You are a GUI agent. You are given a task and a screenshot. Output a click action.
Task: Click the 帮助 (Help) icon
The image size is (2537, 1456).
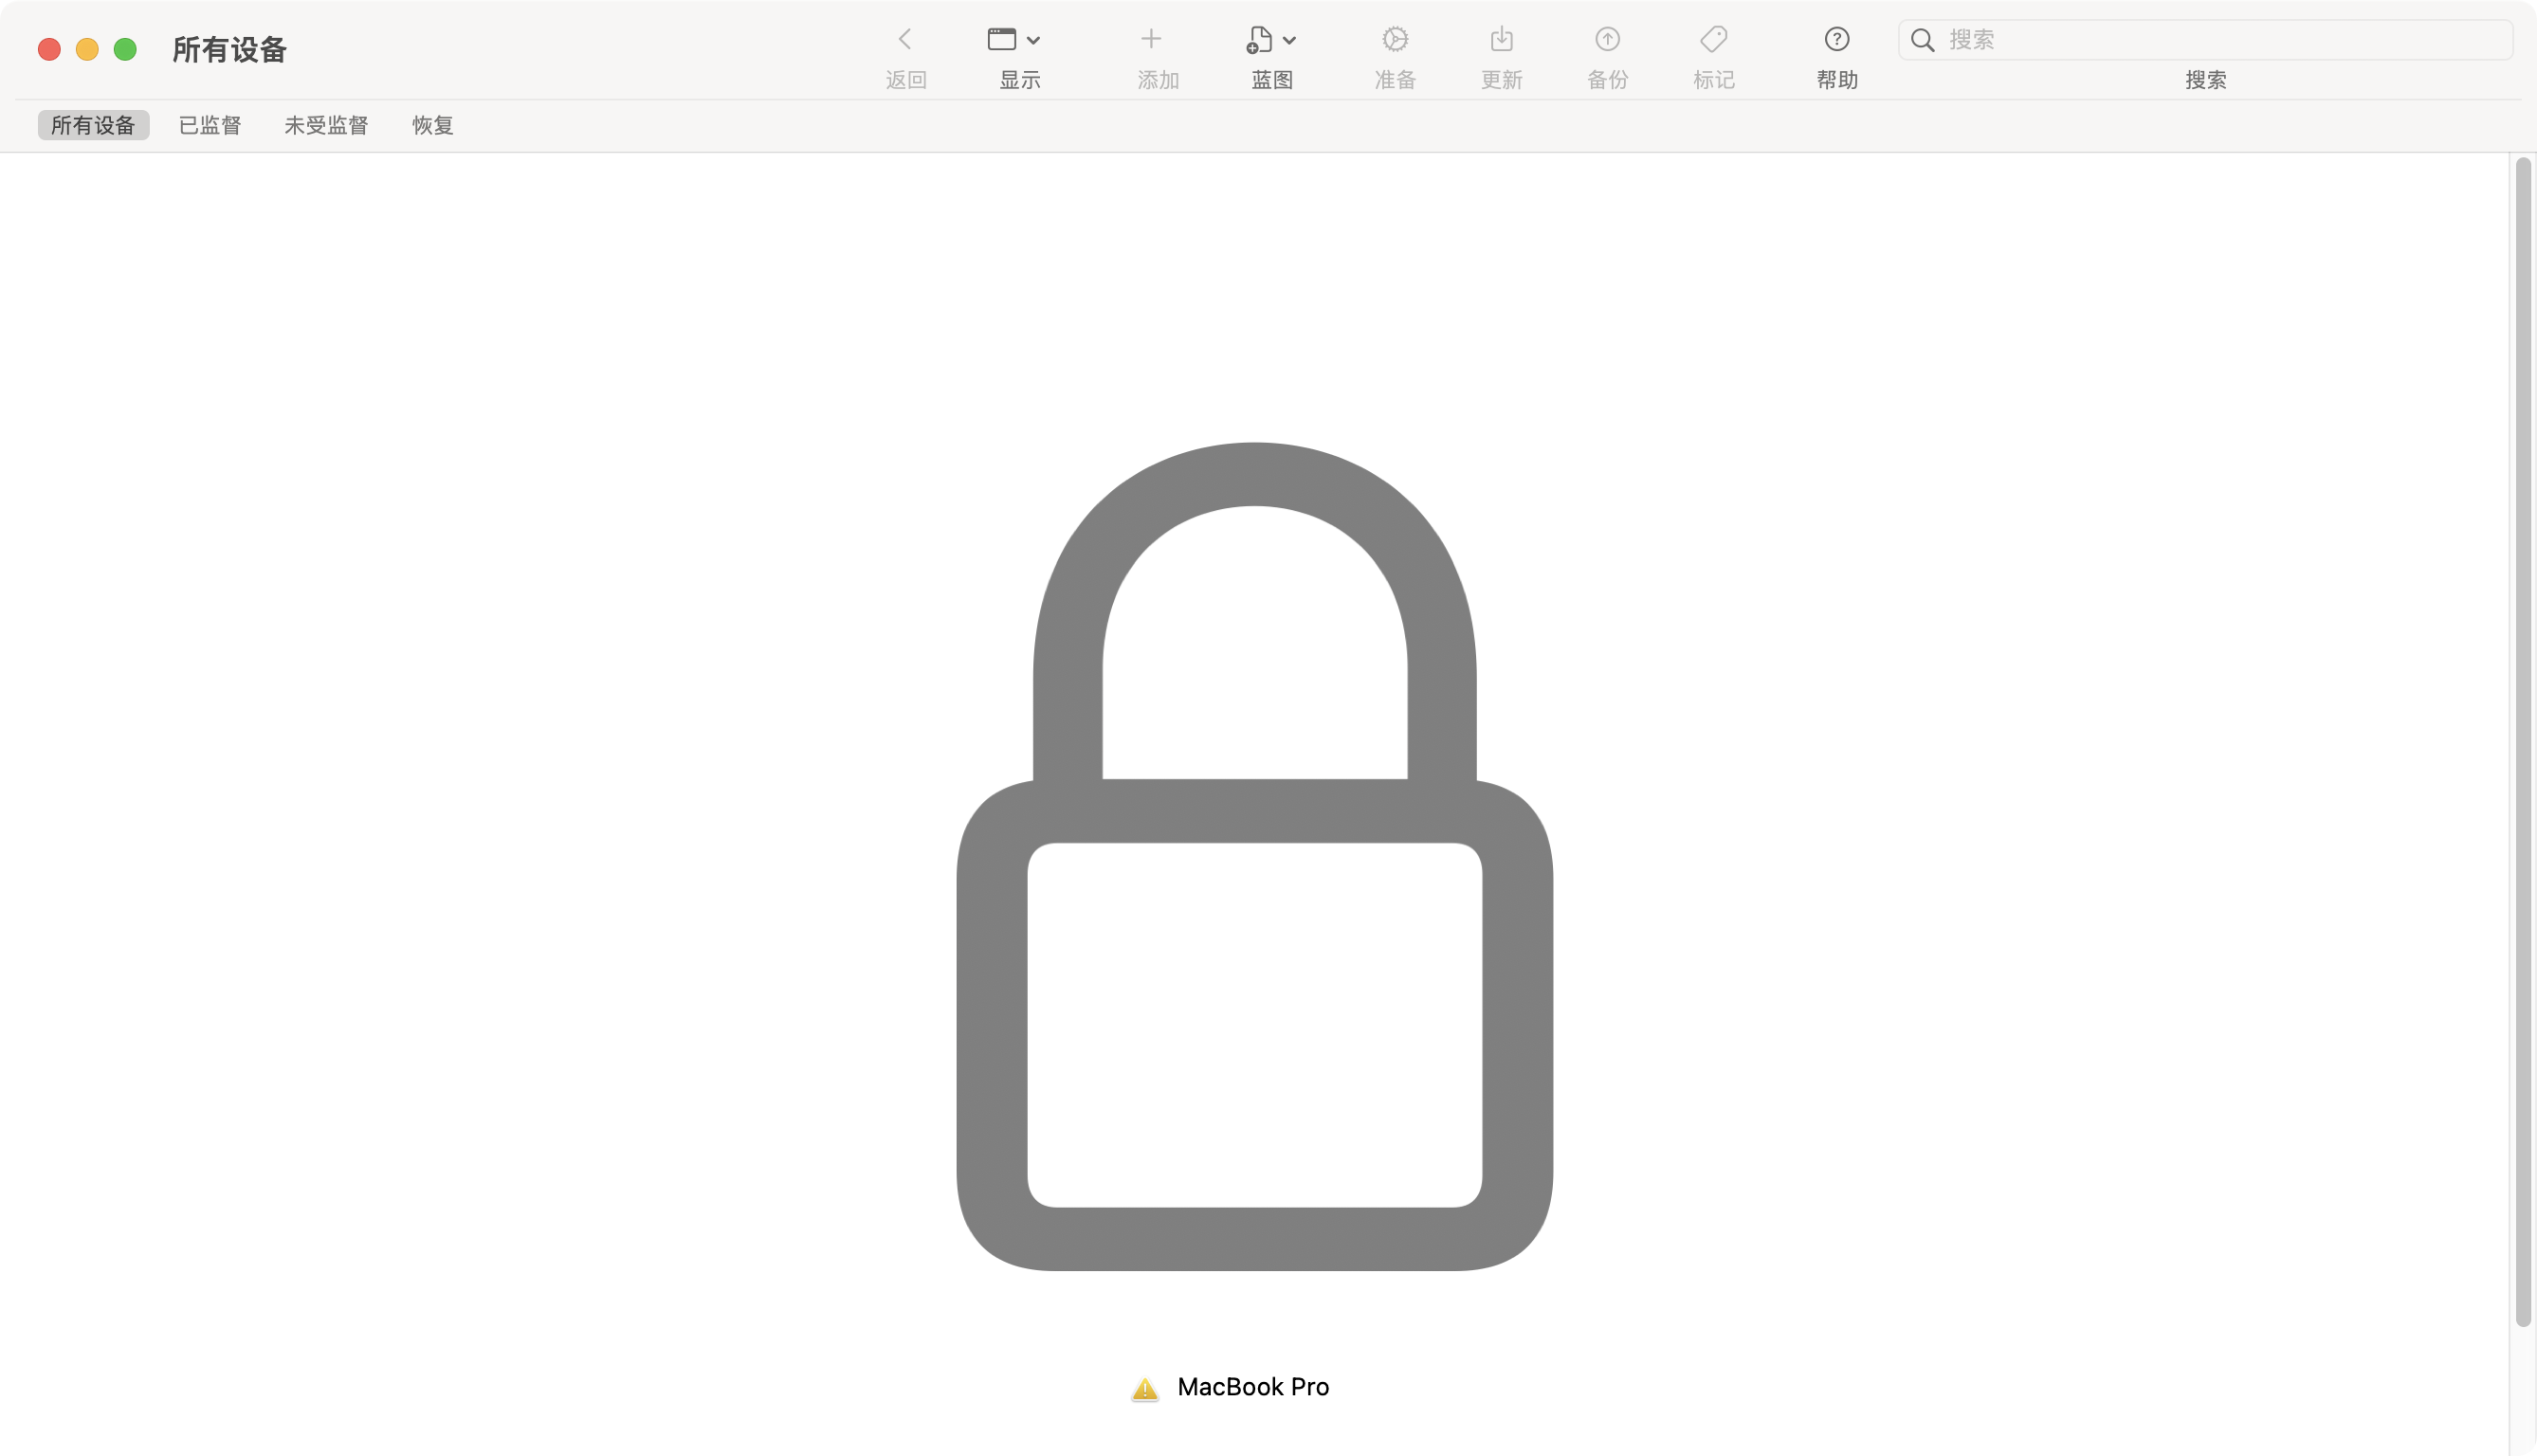coord(1836,38)
